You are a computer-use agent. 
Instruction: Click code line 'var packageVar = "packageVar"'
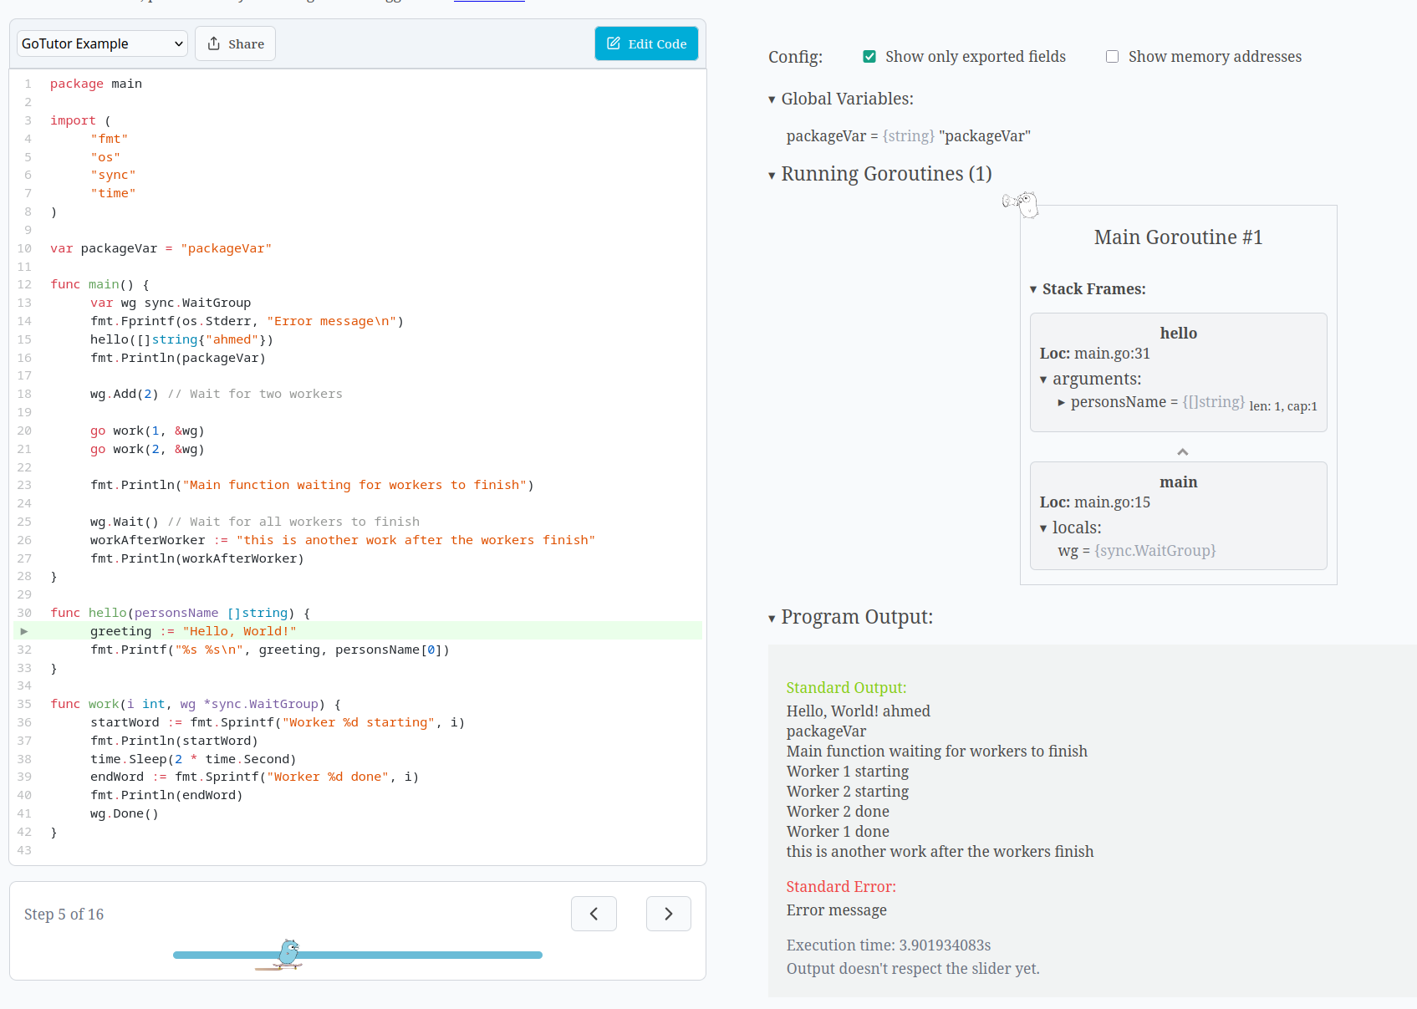point(161,248)
